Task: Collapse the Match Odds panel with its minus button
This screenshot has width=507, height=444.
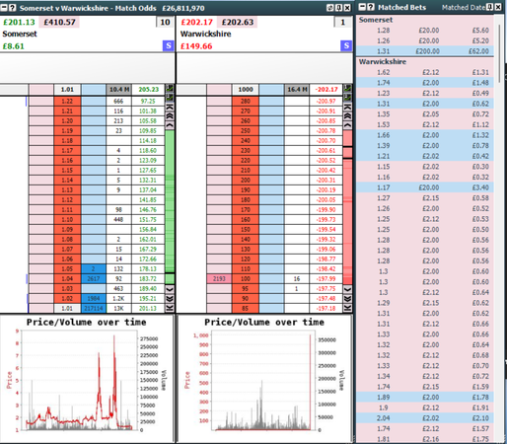Action: pyautogui.click(x=4, y=8)
